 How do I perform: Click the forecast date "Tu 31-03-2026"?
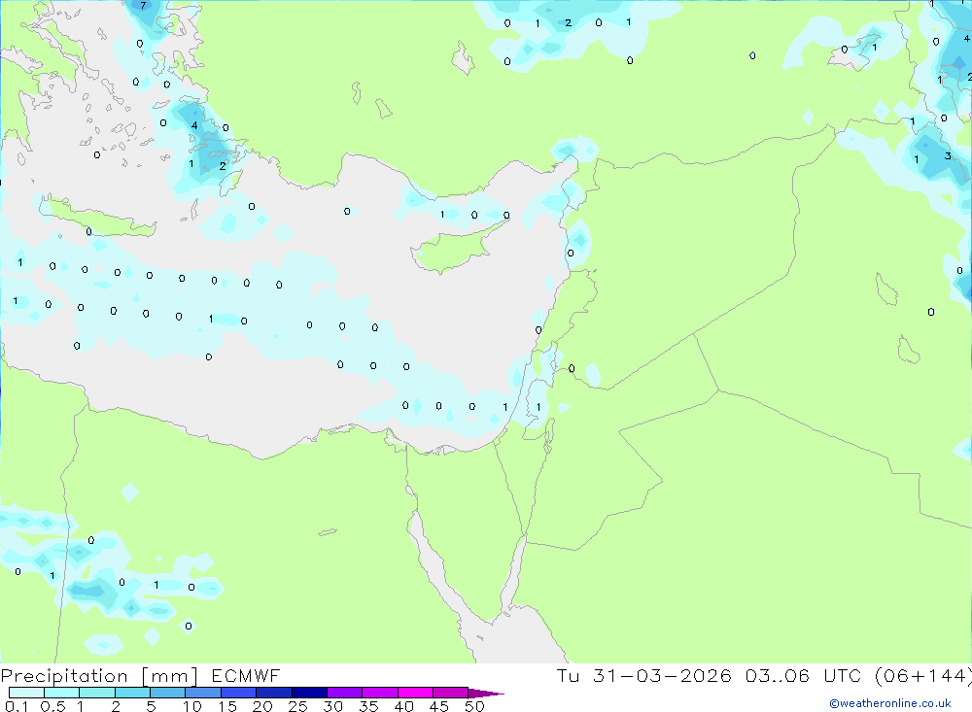tap(644, 675)
